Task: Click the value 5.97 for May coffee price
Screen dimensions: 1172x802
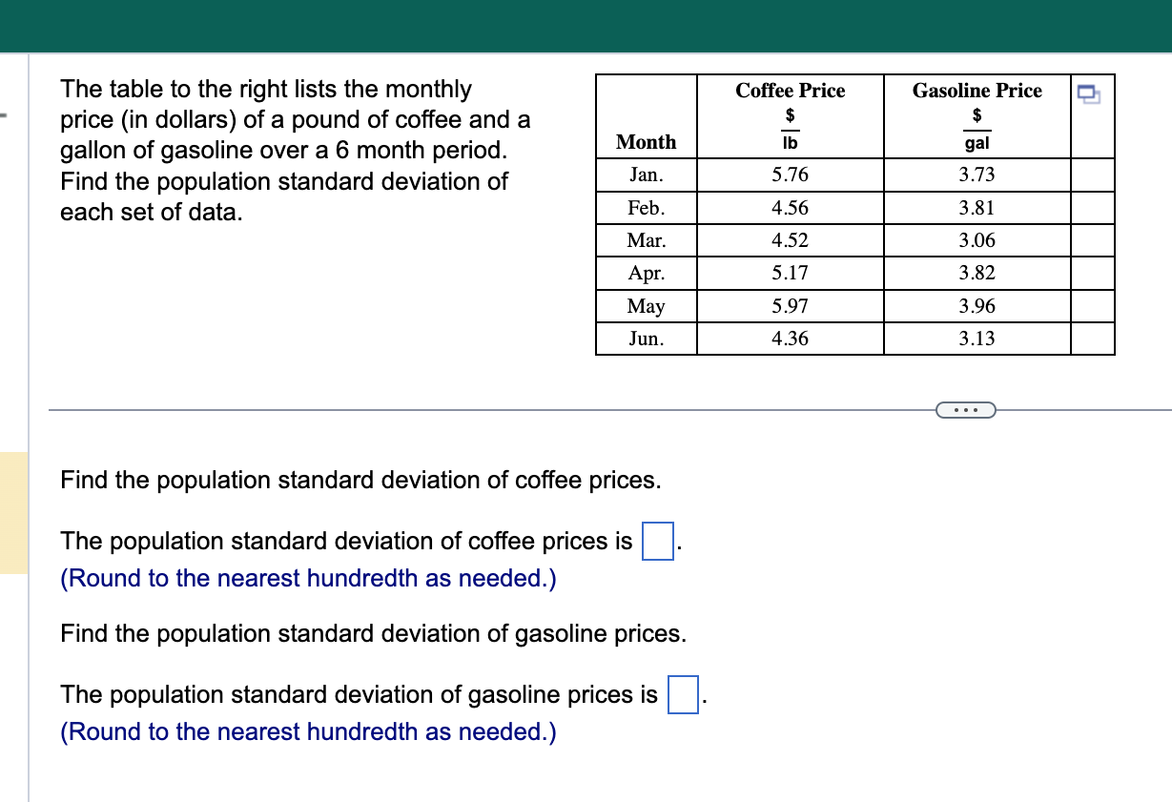Action: pyautogui.click(x=790, y=306)
